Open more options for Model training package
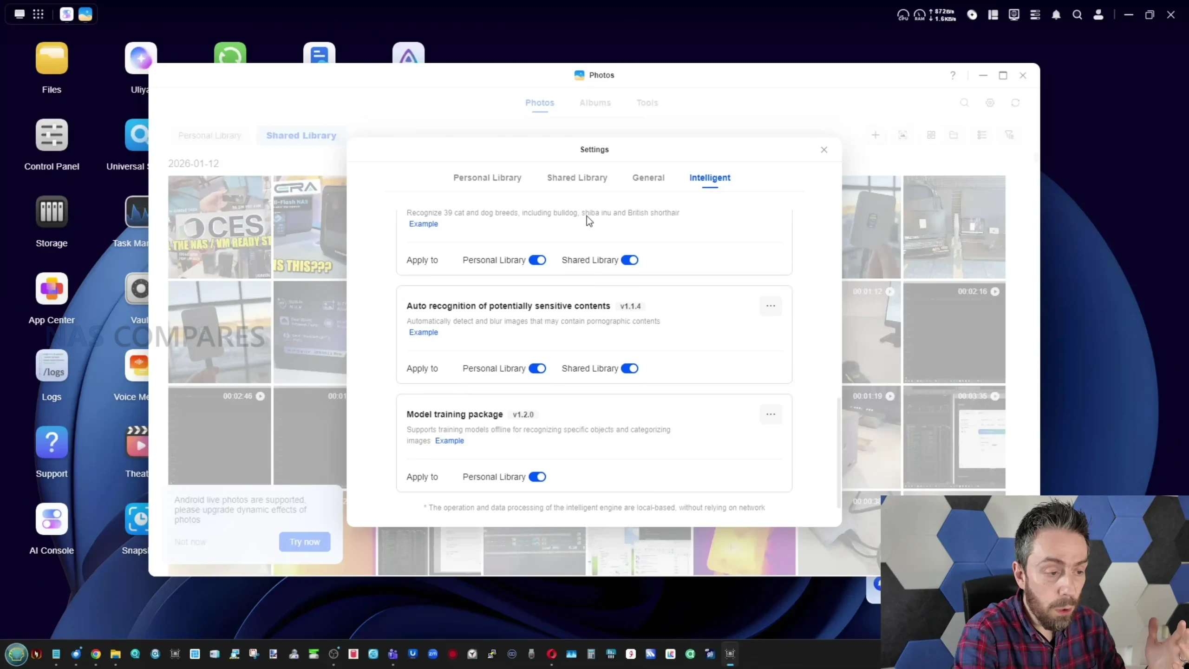This screenshot has width=1189, height=669. [x=771, y=414]
